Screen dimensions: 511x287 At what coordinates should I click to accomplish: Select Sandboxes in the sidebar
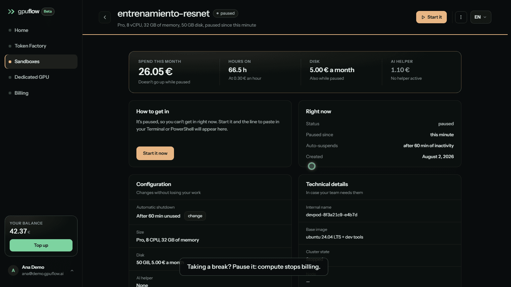(41, 61)
